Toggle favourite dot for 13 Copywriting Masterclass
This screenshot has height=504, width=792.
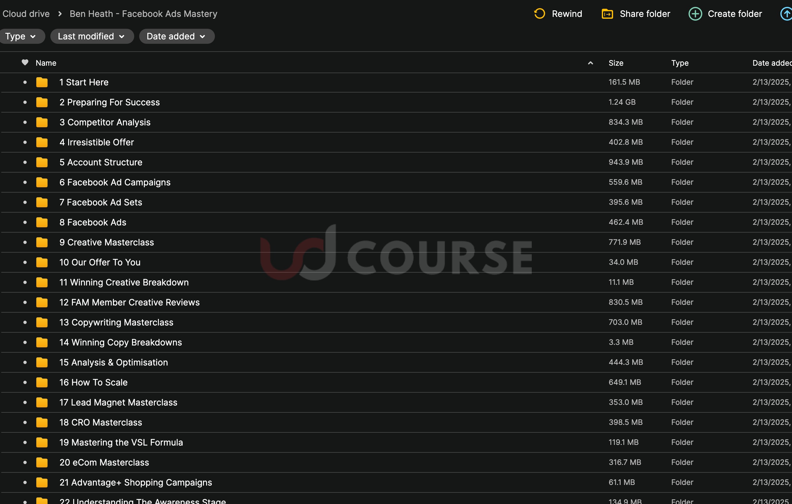pyautogui.click(x=25, y=322)
